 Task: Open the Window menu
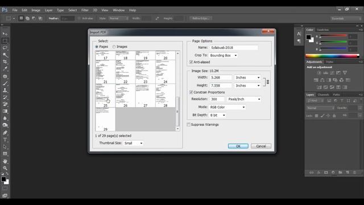click(119, 10)
